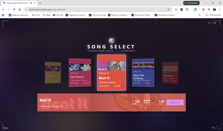Choose the Meet Me Halfway track card
This screenshot has width=223, height=131.
(x=143, y=73)
